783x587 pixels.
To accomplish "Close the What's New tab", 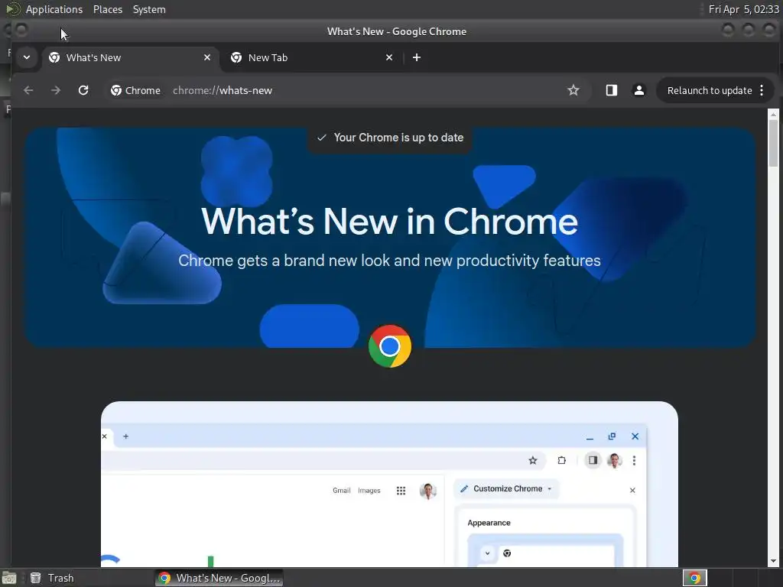I will click(x=207, y=57).
